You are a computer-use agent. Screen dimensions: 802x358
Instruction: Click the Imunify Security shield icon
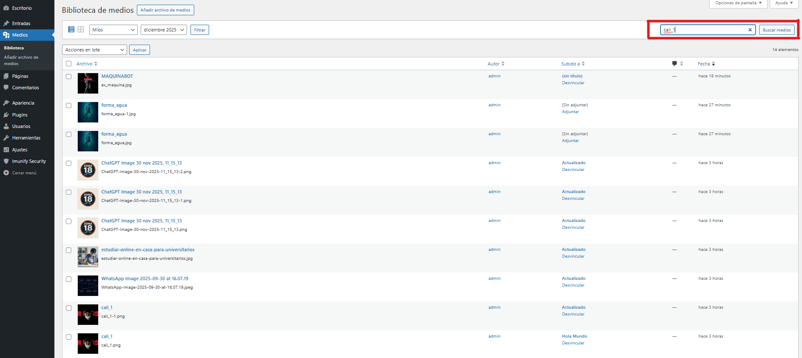pos(6,161)
